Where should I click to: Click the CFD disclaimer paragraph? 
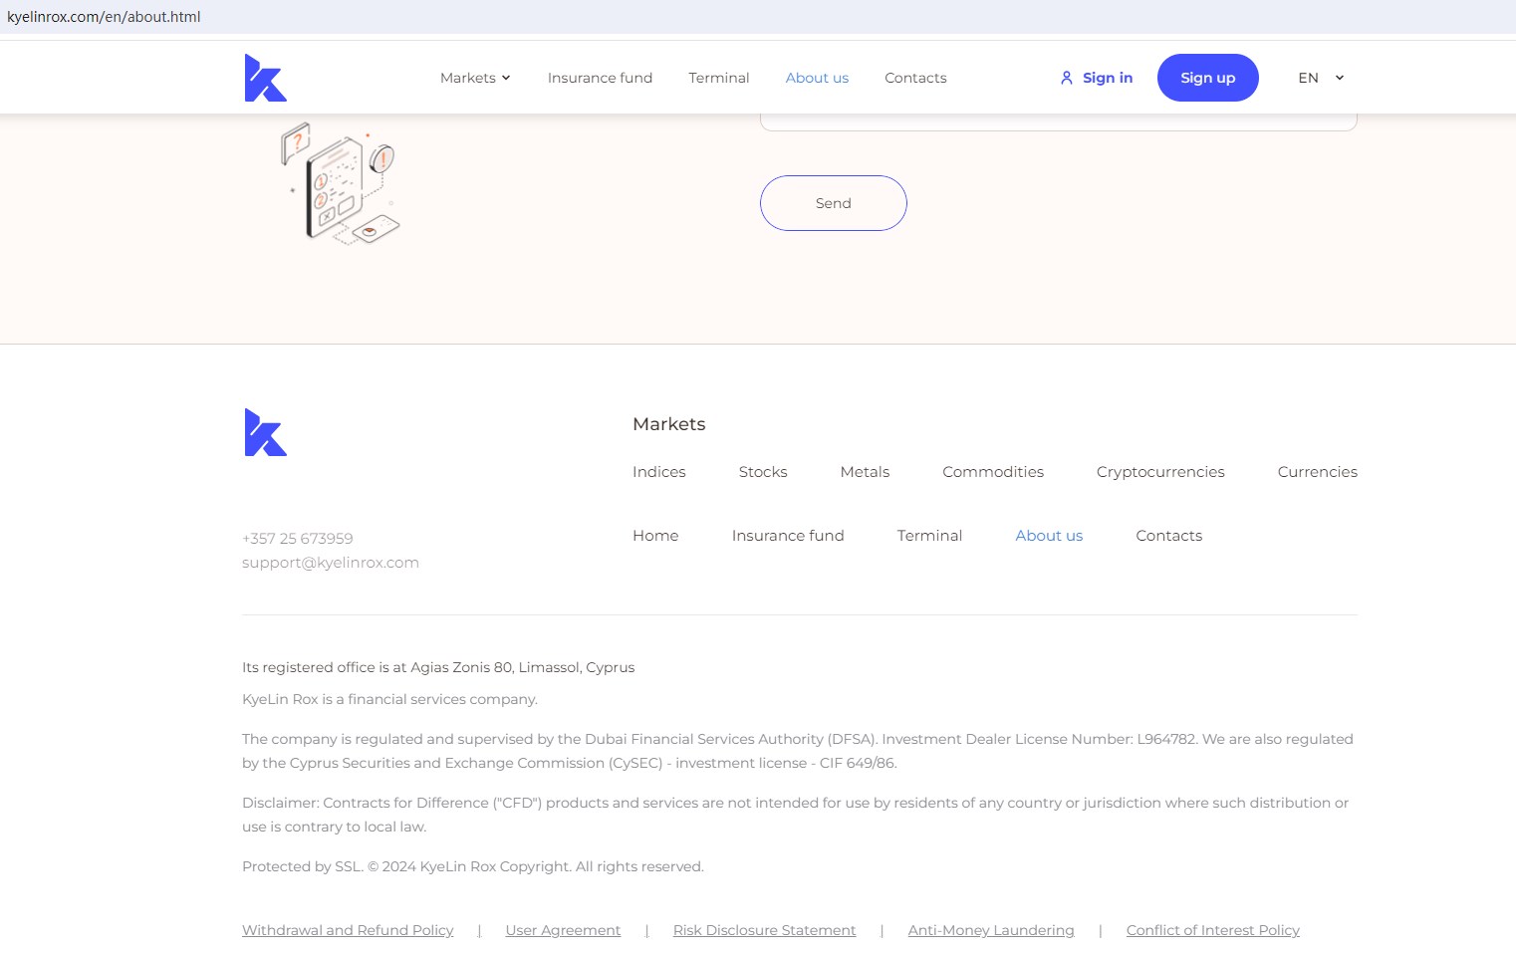pyautogui.click(x=796, y=815)
